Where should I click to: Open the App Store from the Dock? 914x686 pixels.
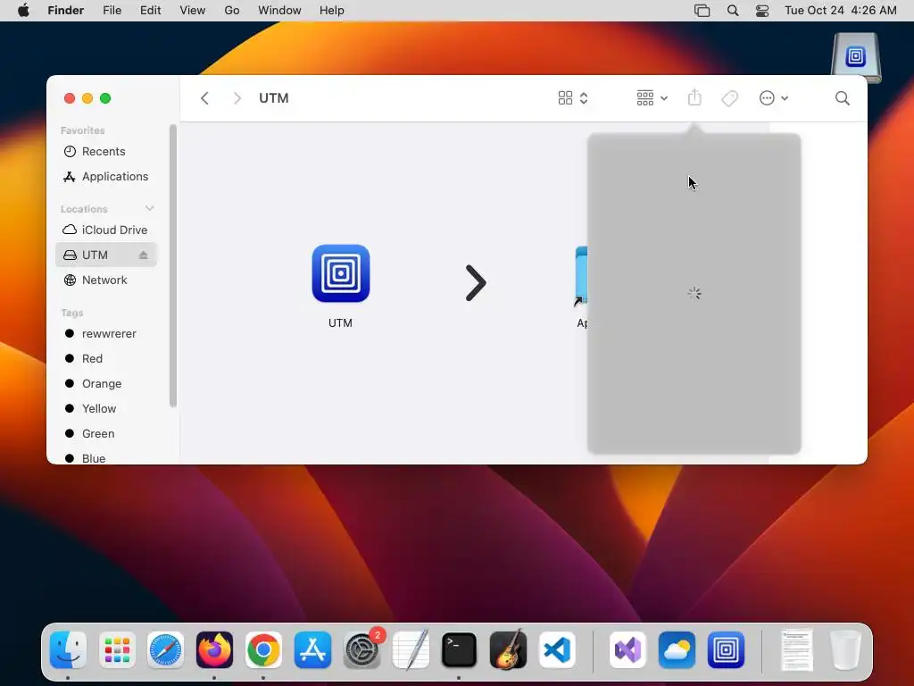point(312,650)
